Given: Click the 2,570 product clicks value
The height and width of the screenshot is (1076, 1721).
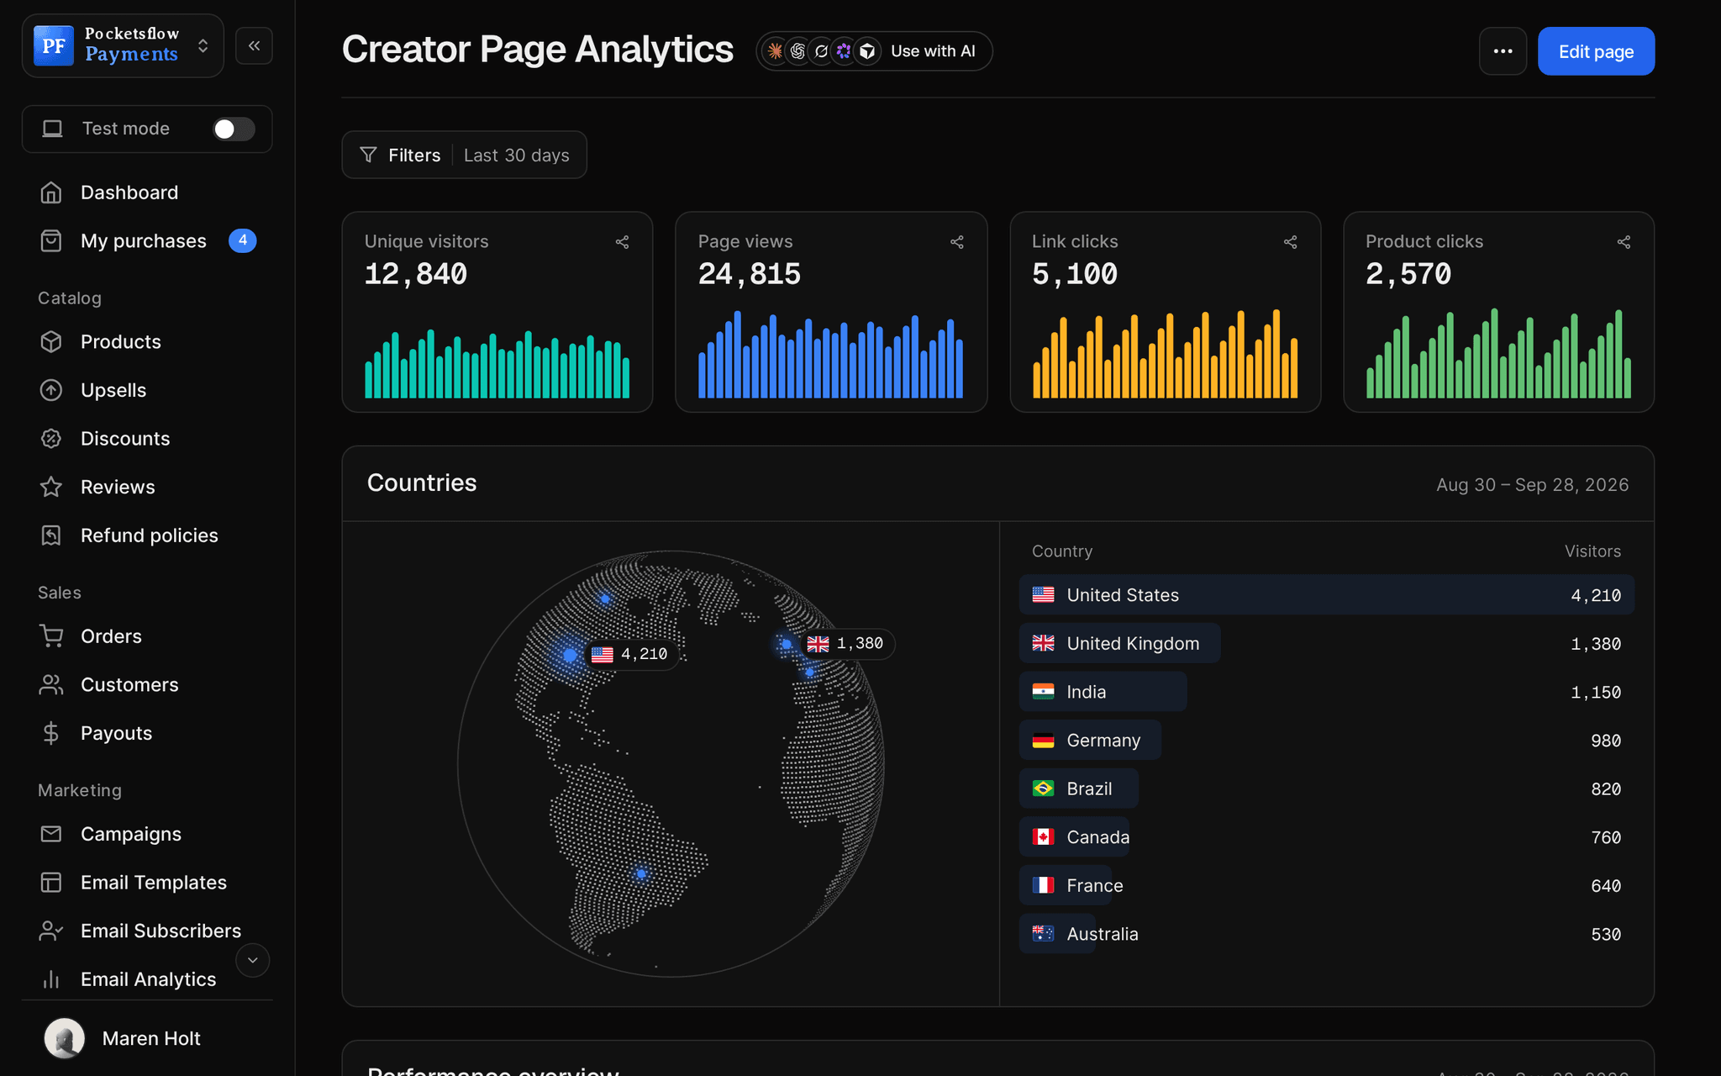Looking at the screenshot, I should pos(1408,274).
